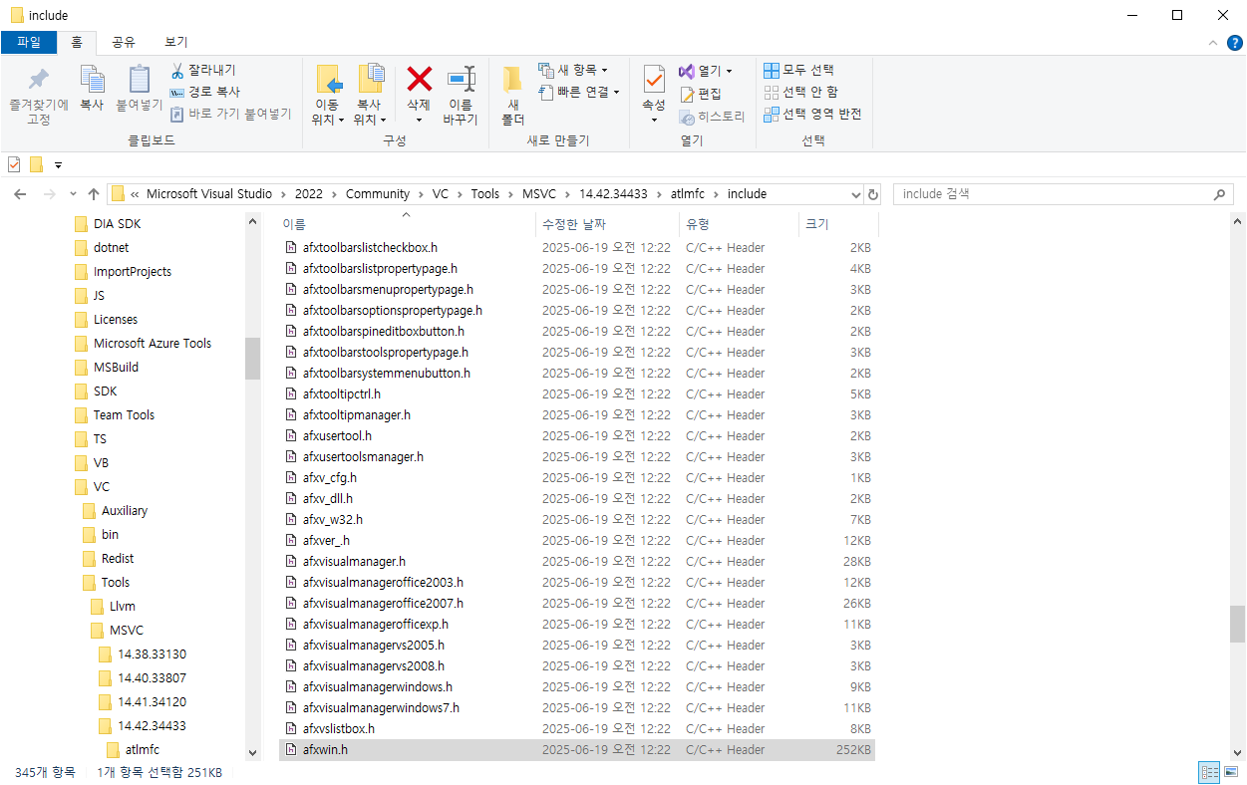The height and width of the screenshot is (785, 1247).
Task: Click the Date modified column header
Action: click(x=606, y=224)
